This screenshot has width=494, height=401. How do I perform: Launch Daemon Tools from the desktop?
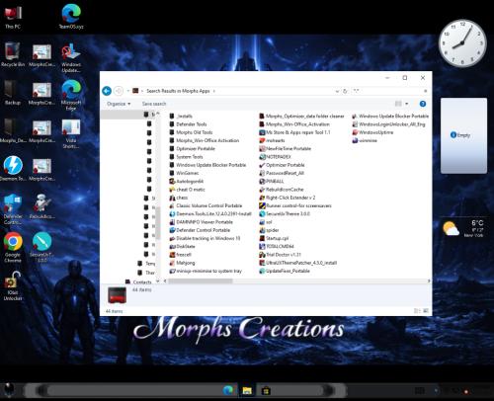pos(13,169)
